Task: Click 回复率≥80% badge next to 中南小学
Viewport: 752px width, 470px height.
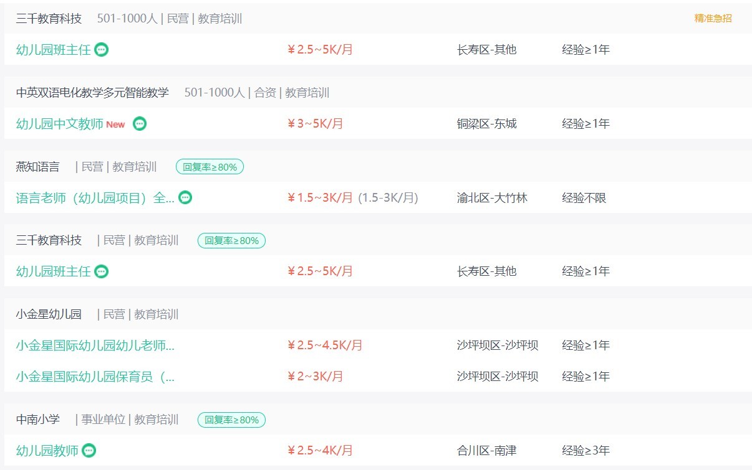Action: pos(232,420)
